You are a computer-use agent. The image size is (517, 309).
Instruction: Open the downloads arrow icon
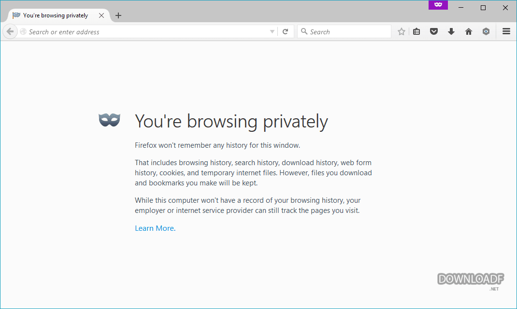(x=451, y=32)
